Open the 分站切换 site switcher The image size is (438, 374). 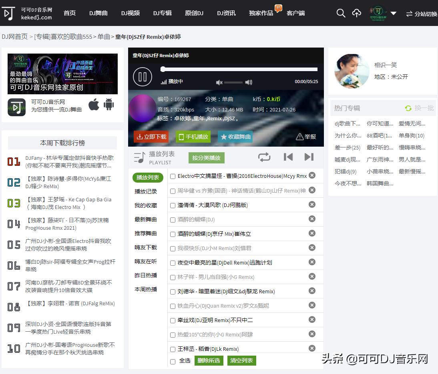pos(421,14)
